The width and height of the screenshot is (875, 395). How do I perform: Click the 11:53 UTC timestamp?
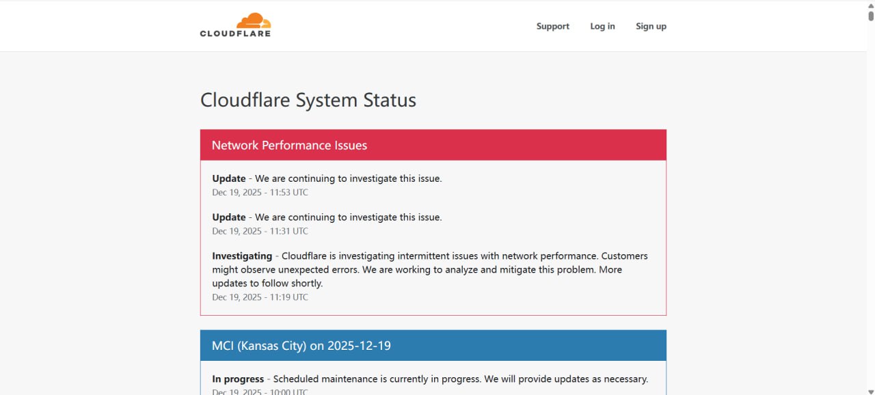(x=260, y=192)
